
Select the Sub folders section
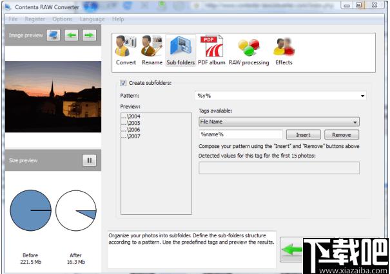pyautogui.click(x=180, y=51)
